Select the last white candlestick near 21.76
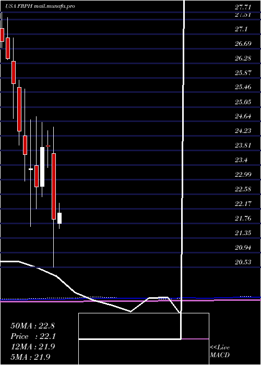Viewport: 261px width, 365px height. click(x=60, y=218)
